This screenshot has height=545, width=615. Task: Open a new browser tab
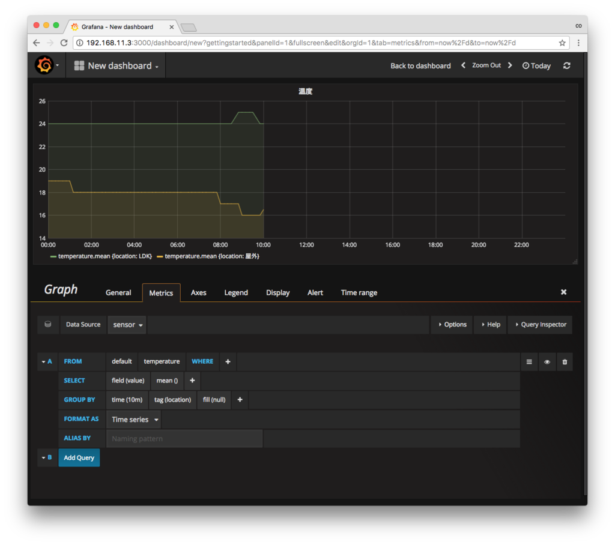tap(189, 27)
